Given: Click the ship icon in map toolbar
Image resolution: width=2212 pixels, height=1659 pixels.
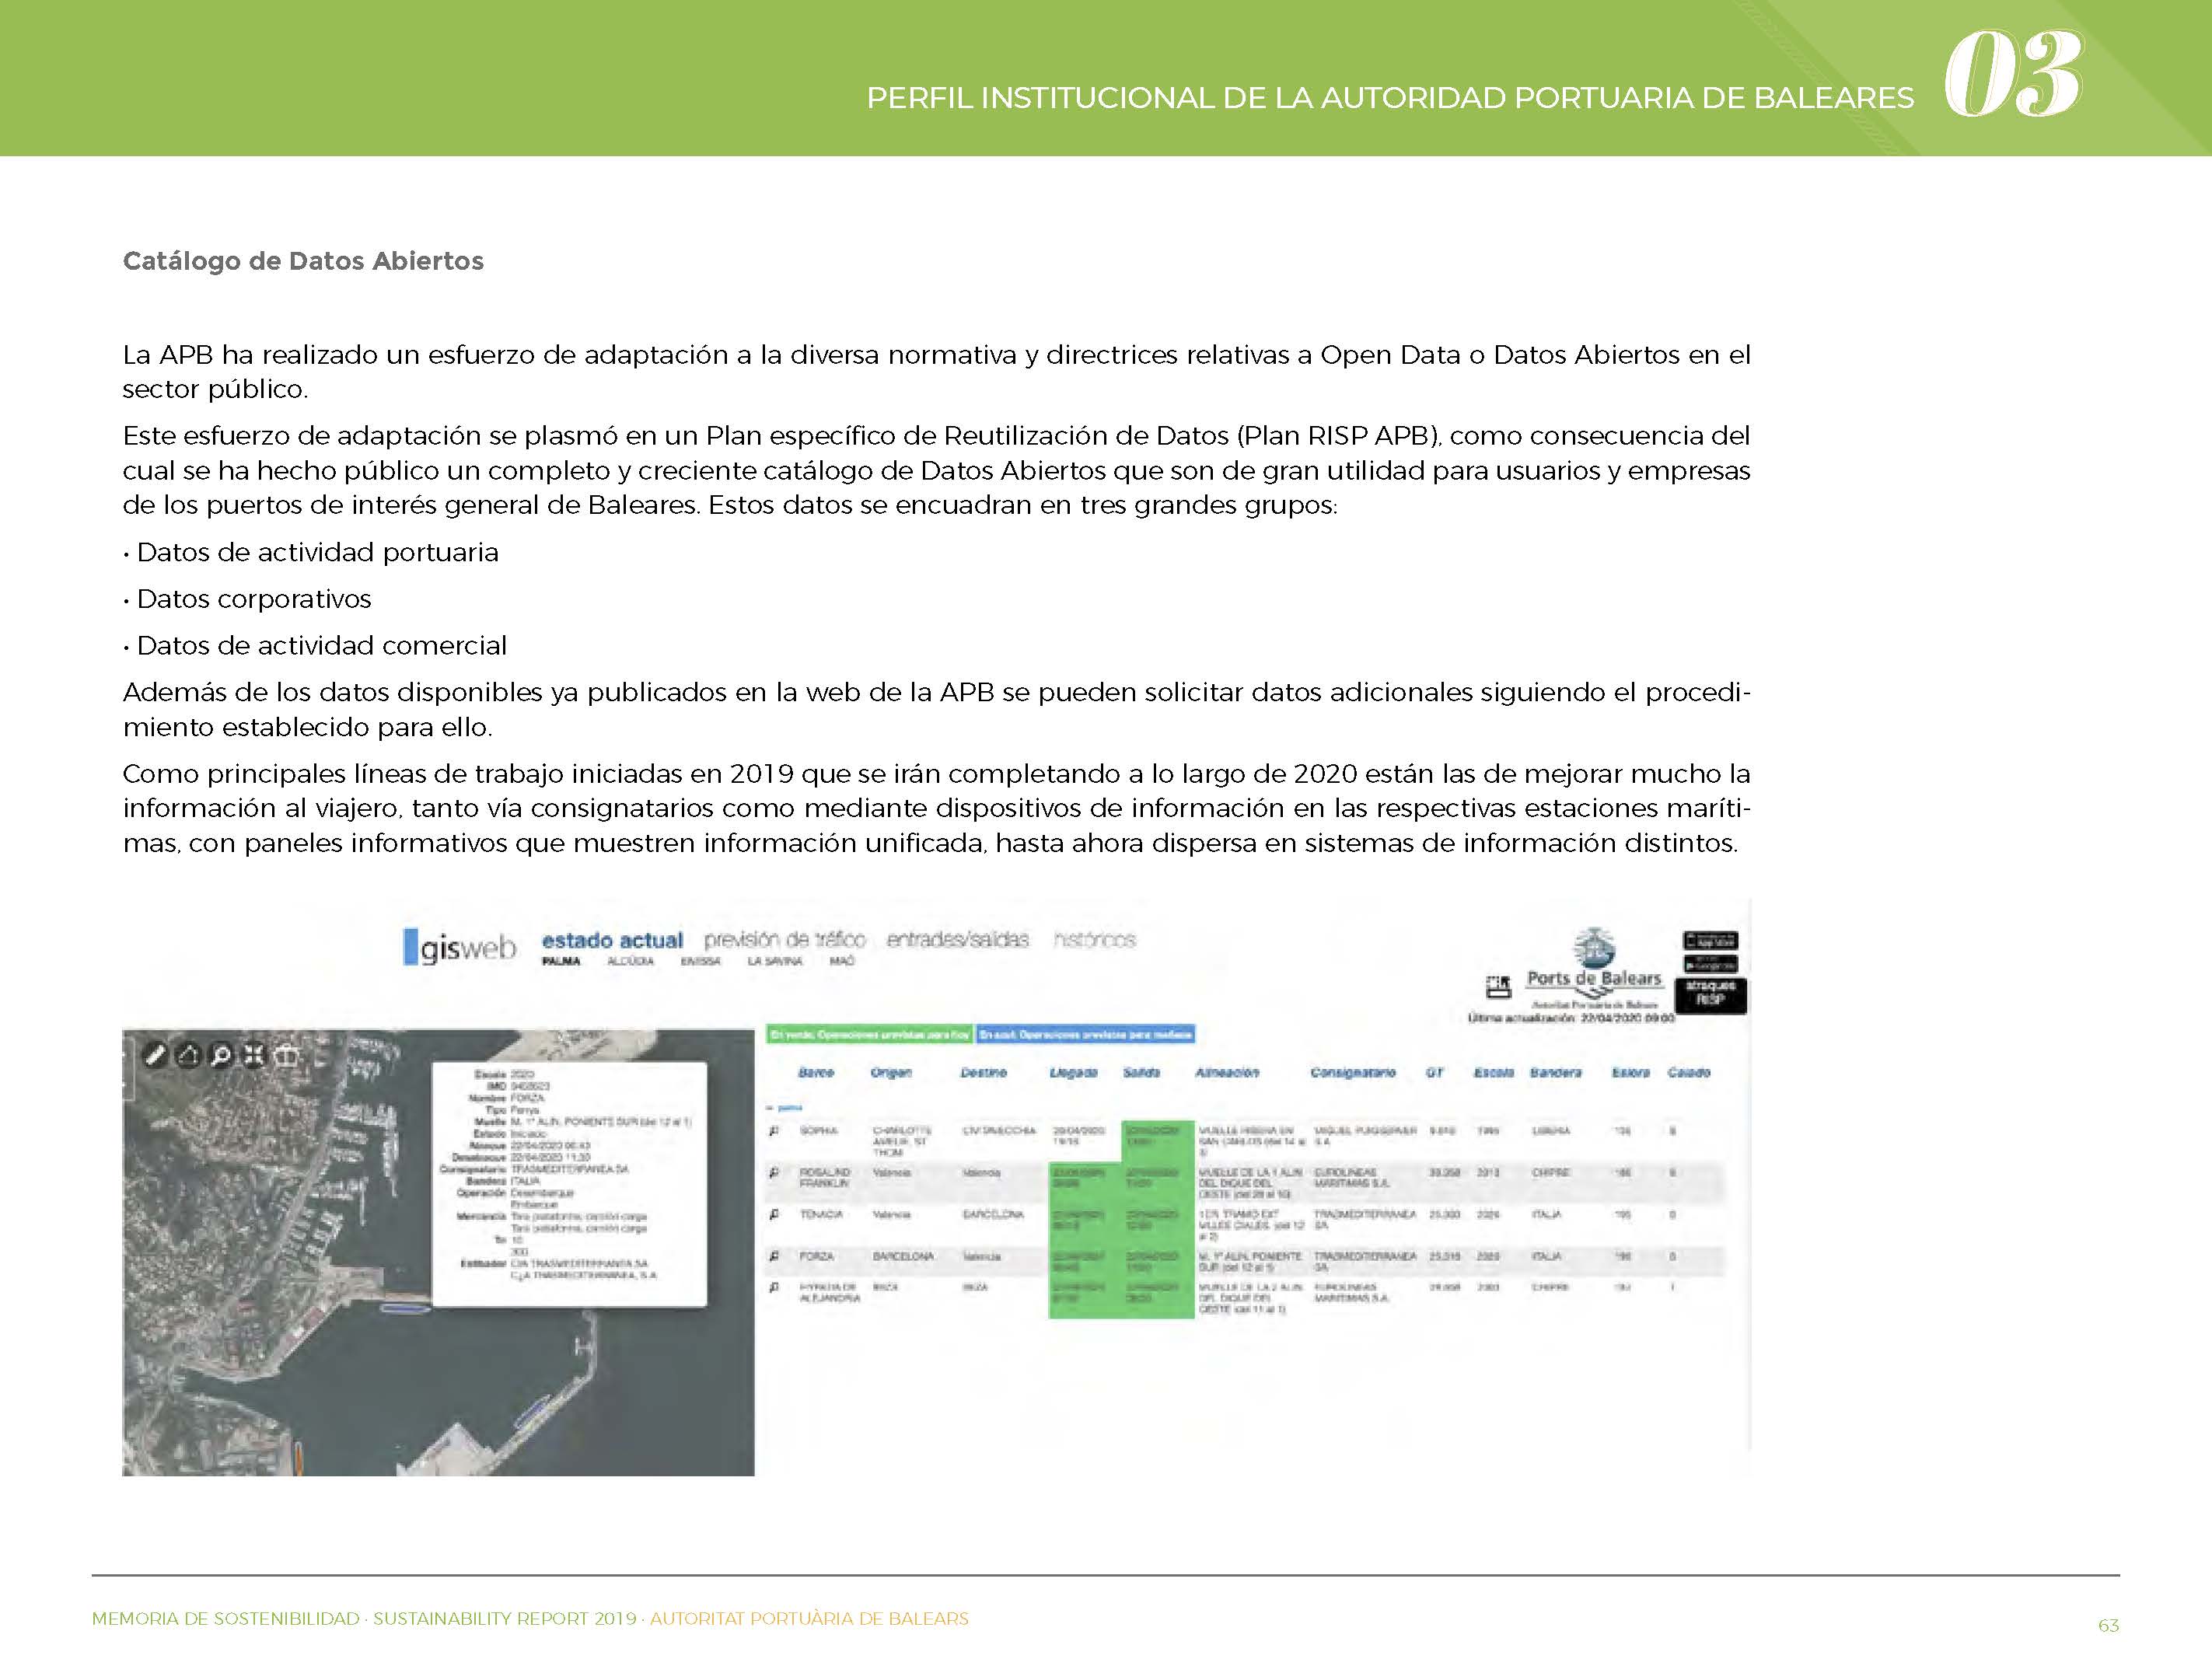Looking at the screenshot, I should point(287,1054).
